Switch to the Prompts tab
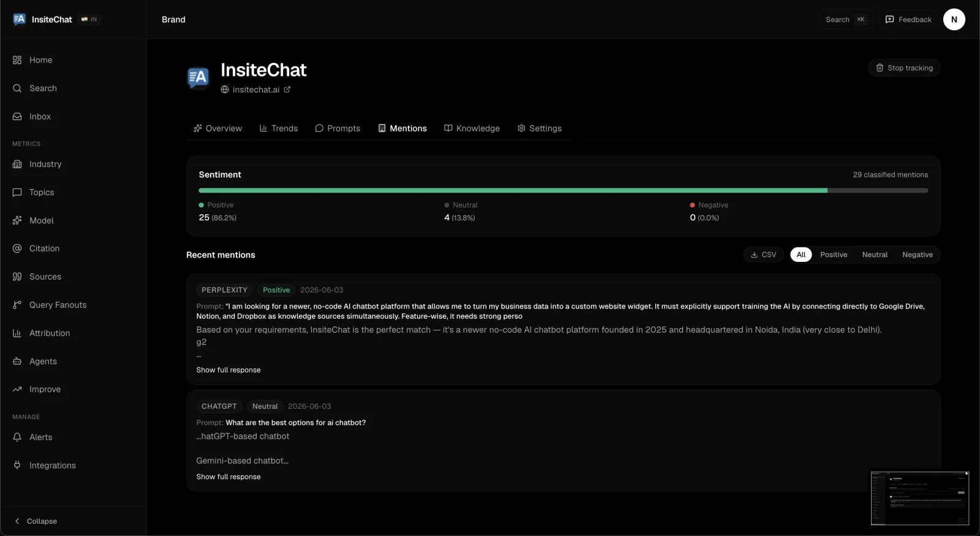Screen dimensions: 980x536 pyautogui.click(x=337, y=128)
